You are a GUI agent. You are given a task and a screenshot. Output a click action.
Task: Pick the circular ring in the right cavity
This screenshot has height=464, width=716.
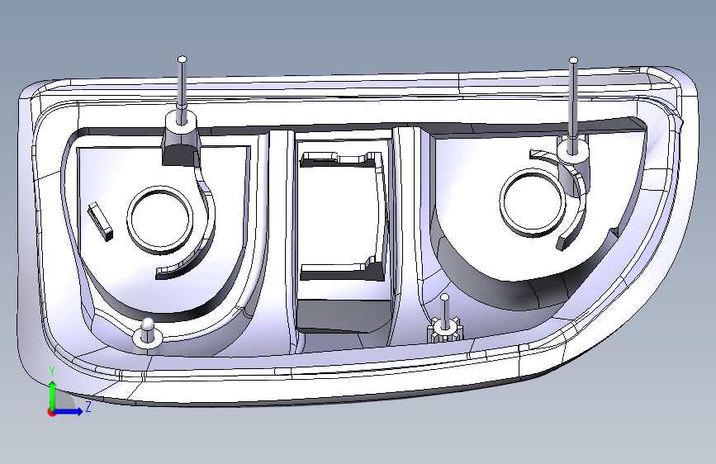click(531, 202)
